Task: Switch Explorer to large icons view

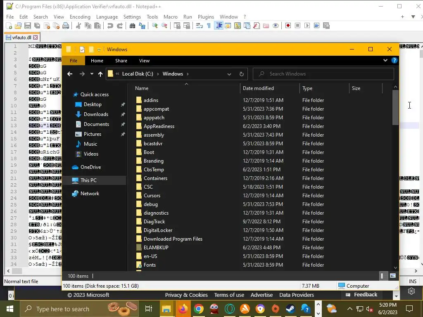Action: [393, 276]
